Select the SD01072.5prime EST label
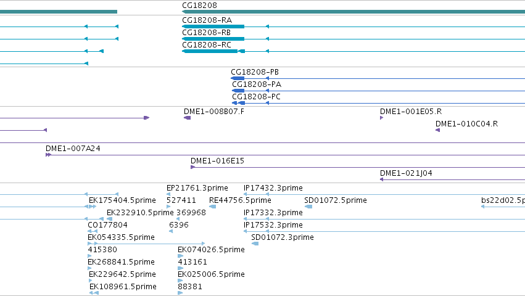The width and height of the screenshot is (525, 296). point(336,200)
